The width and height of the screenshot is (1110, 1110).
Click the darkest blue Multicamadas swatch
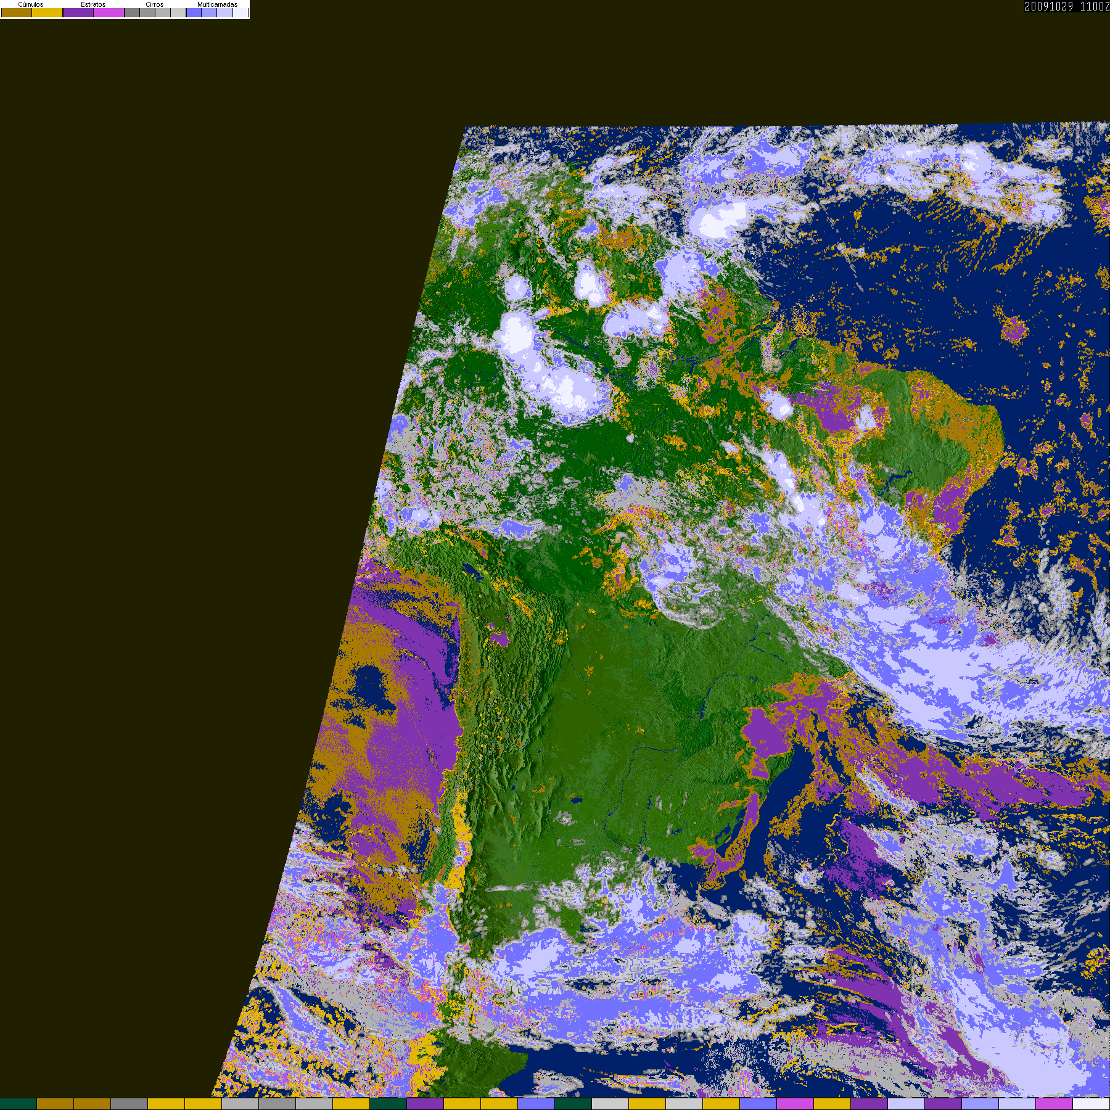click(194, 12)
